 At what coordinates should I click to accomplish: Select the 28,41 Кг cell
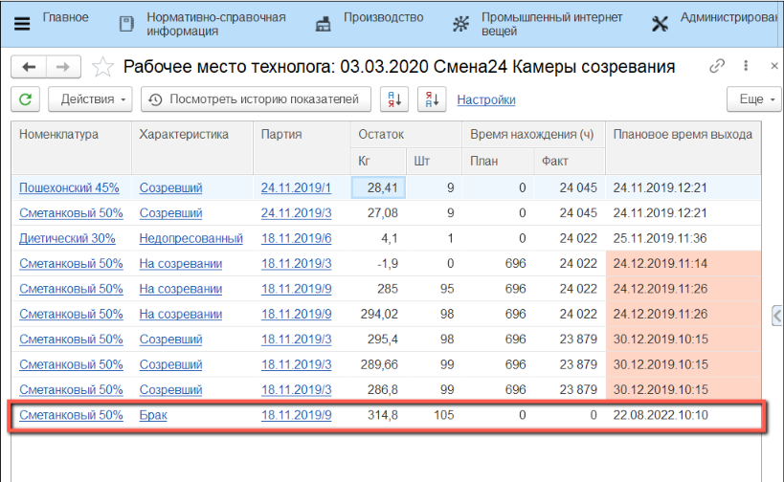[380, 187]
